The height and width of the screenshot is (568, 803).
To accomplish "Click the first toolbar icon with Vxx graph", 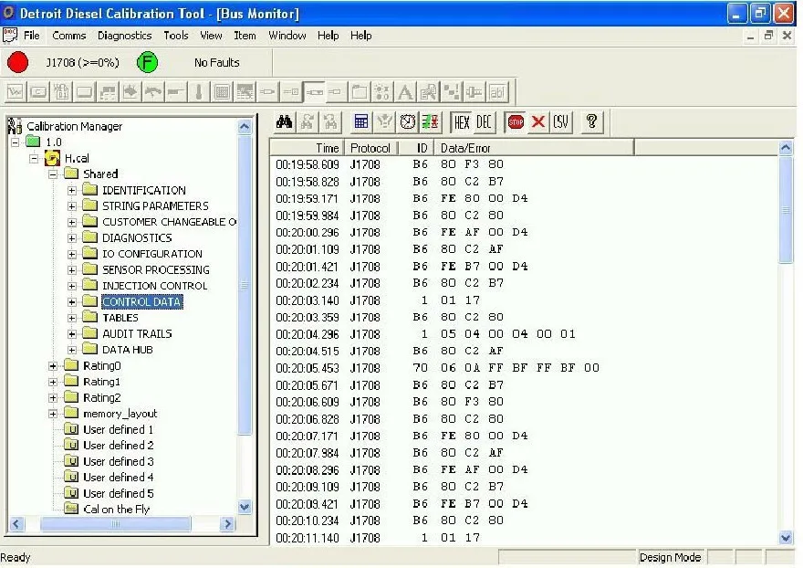I will pyautogui.click(x=16, y=92).
